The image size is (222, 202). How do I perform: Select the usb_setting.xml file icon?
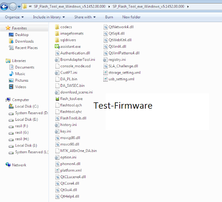(x=105, y=79)
